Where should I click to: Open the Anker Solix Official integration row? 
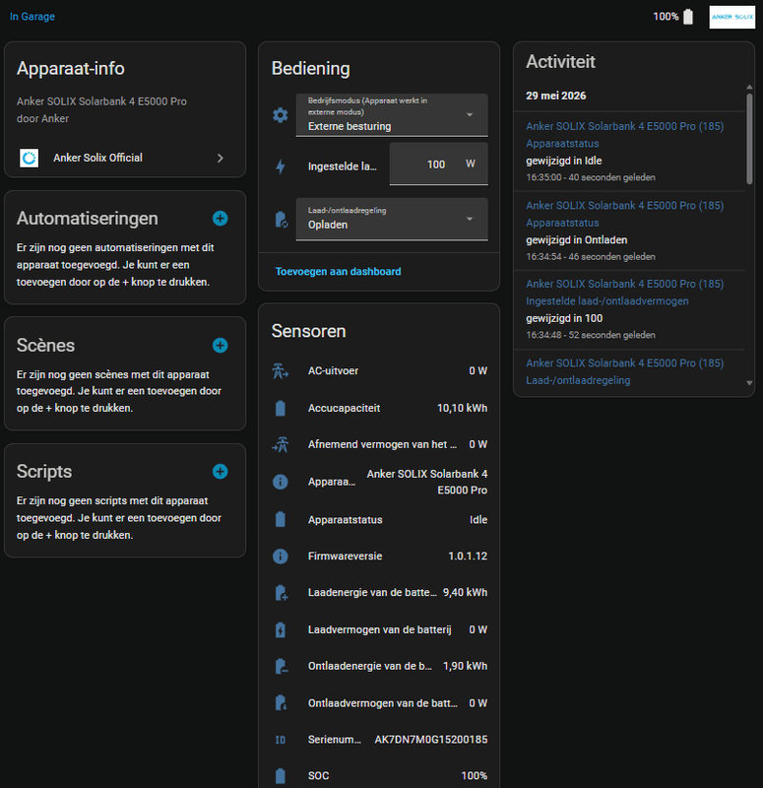pyautogui.click(x=125, y=158)
